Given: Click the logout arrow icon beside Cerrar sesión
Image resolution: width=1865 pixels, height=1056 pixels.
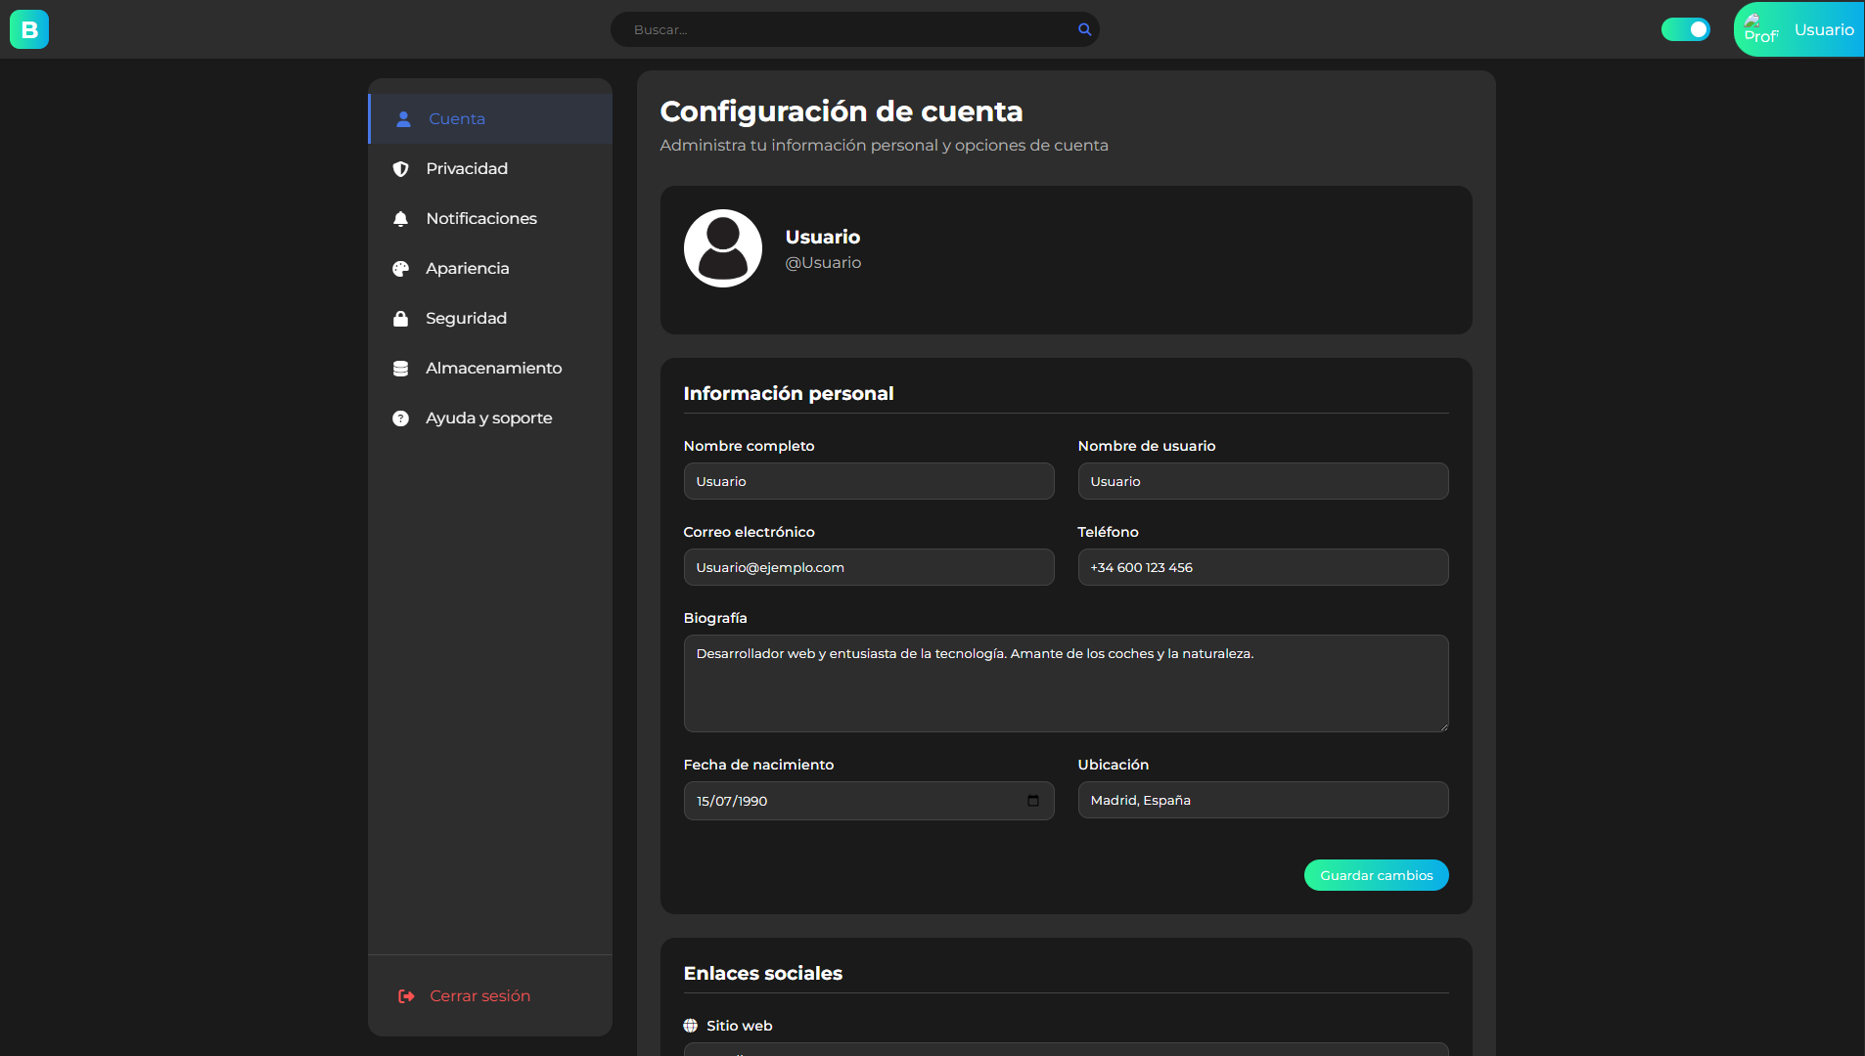Looking at the screenshot, I should tap(406, 995).
